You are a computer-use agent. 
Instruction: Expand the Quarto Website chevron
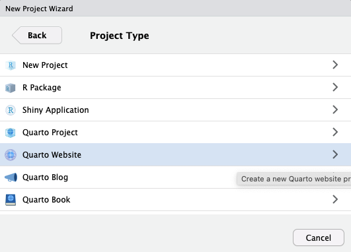point(335,154)
